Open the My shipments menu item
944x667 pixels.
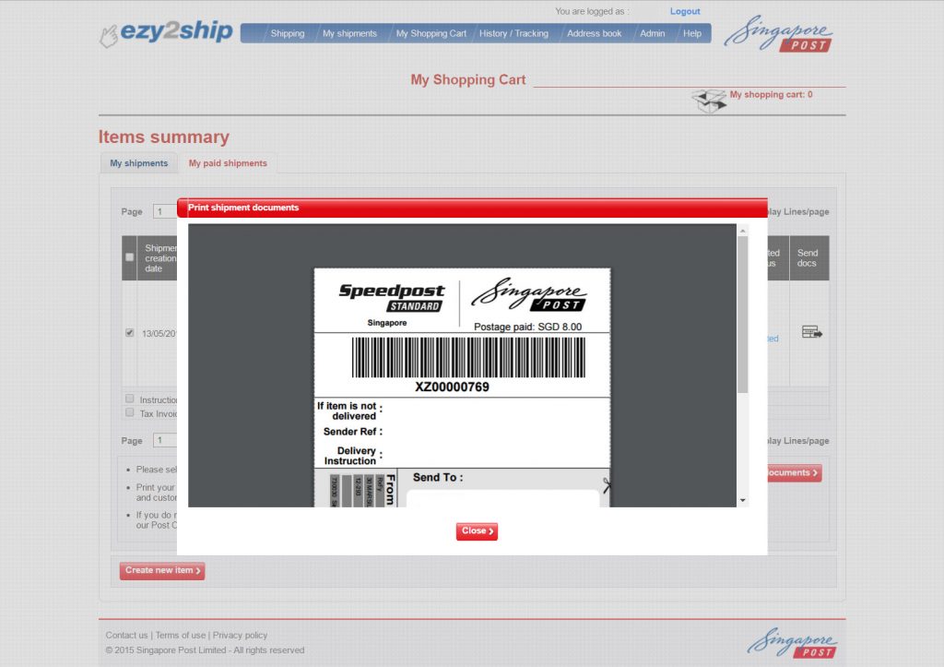click(349, 34)
